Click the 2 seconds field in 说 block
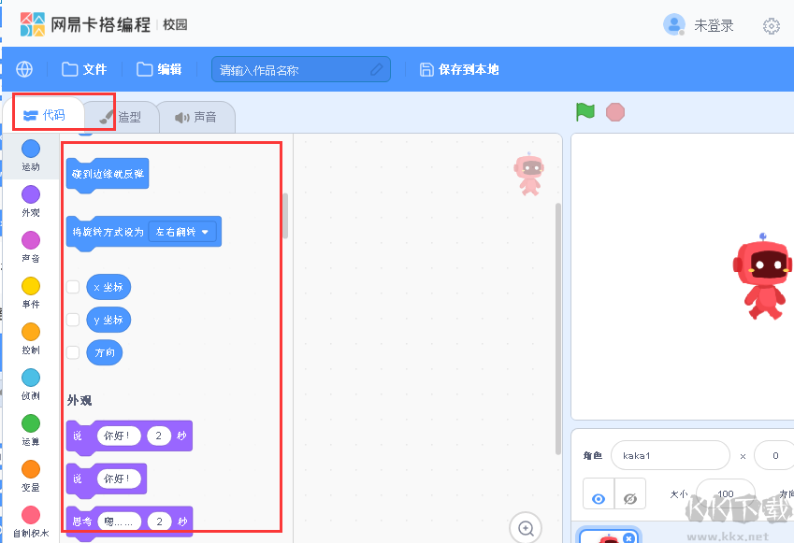794x543 pixels. [158, 436]
